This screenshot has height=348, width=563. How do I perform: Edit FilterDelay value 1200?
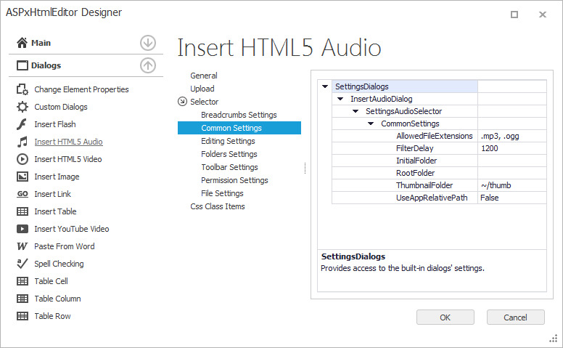pyautogui.click(x=512, y=148)
